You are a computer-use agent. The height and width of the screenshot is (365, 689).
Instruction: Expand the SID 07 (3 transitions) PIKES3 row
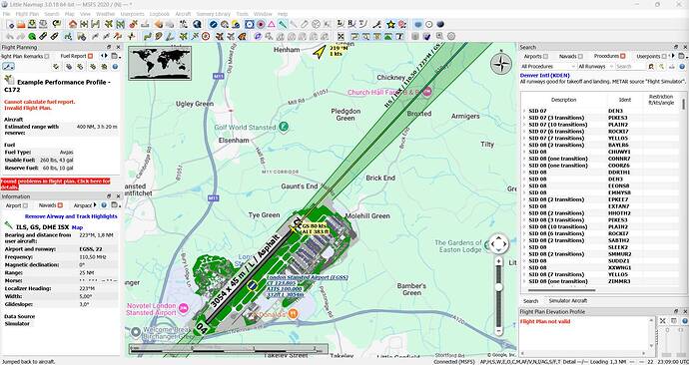(x=524, y=118)
